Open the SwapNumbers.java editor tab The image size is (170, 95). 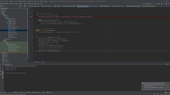coord(35,6)
